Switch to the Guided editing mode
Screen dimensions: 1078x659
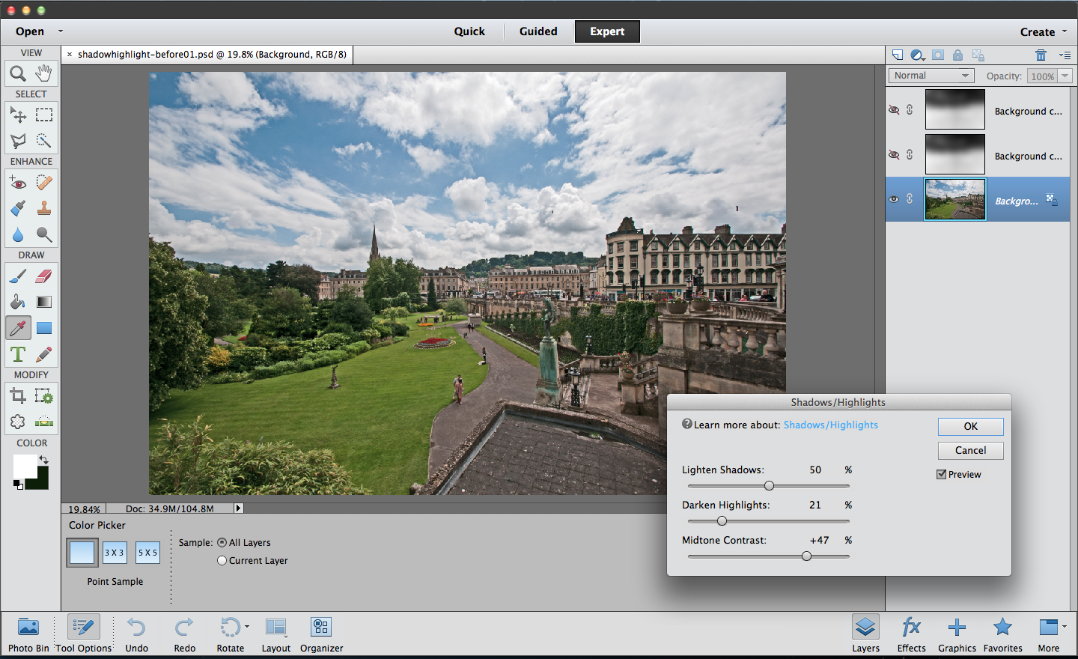538,31
